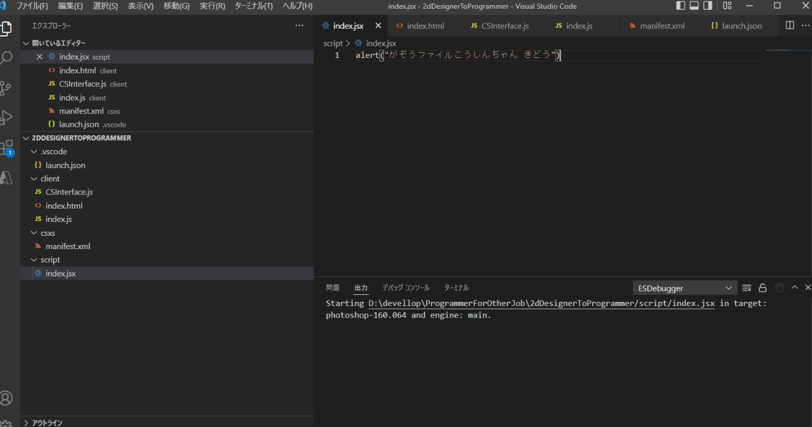
Task: Open the Extensions view with badge
Action: coord(6,147)
